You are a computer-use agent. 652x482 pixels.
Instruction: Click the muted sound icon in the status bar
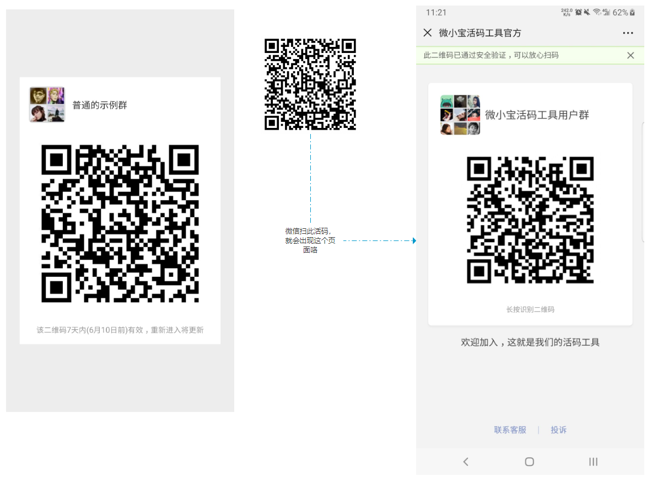coord(587,12)
